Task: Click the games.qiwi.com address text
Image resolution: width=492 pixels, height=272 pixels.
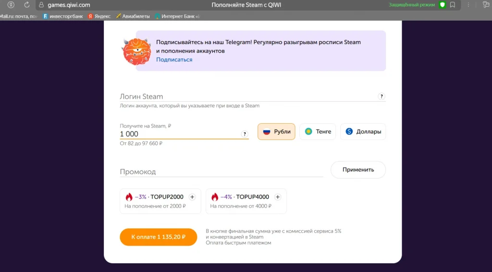Action: coord(69,5)
